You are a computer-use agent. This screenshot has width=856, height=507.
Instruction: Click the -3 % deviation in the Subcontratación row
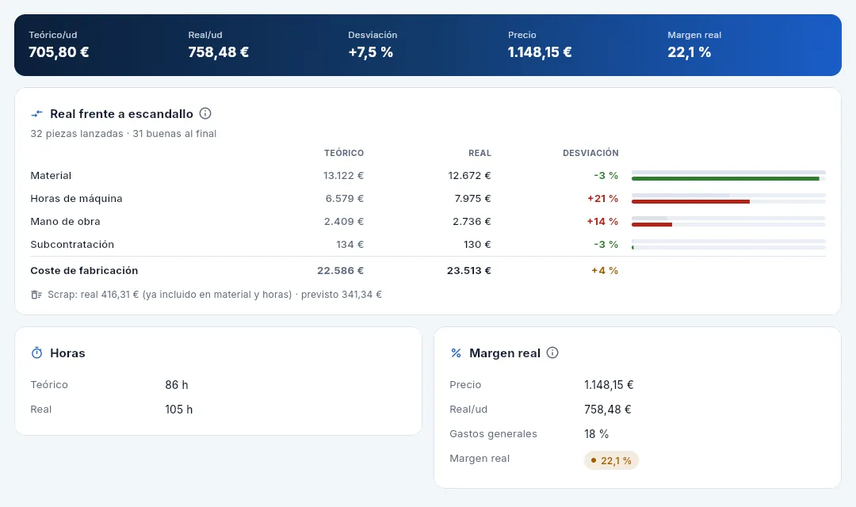pos(606,245)
